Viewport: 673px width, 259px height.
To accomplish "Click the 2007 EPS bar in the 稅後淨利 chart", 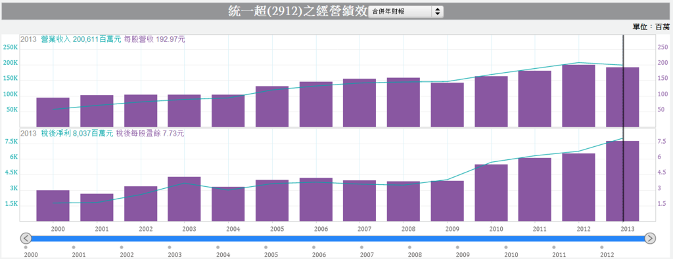I will [360, 201].
